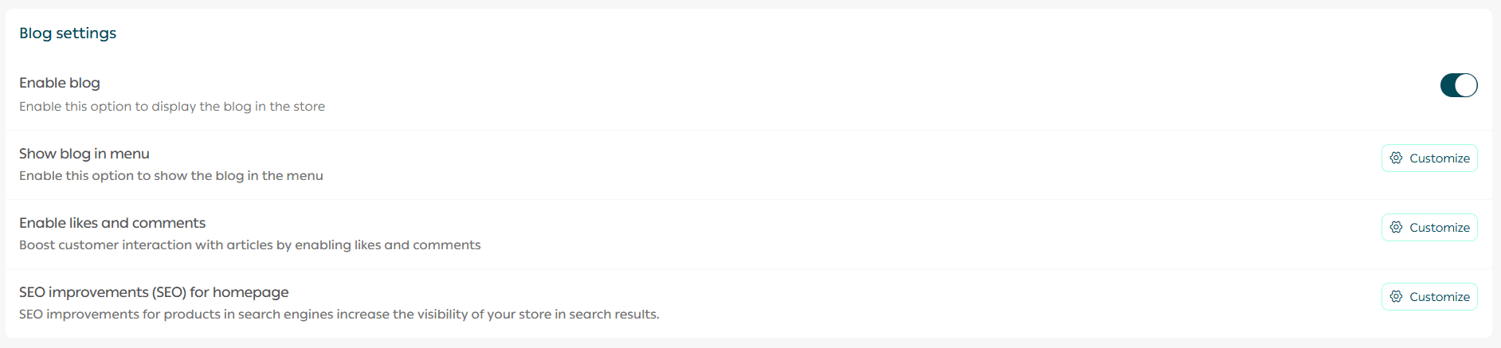
Task: Click the Enable likes and comments title
Action: [112, 223]
